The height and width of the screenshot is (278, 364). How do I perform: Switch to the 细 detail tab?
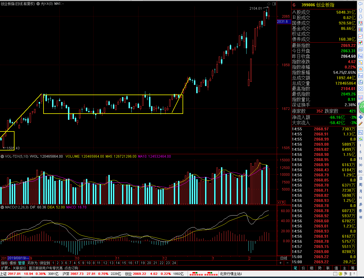[x=312, y=268]
